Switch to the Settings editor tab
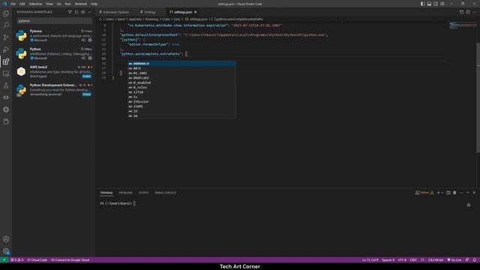 coord(148,12)
